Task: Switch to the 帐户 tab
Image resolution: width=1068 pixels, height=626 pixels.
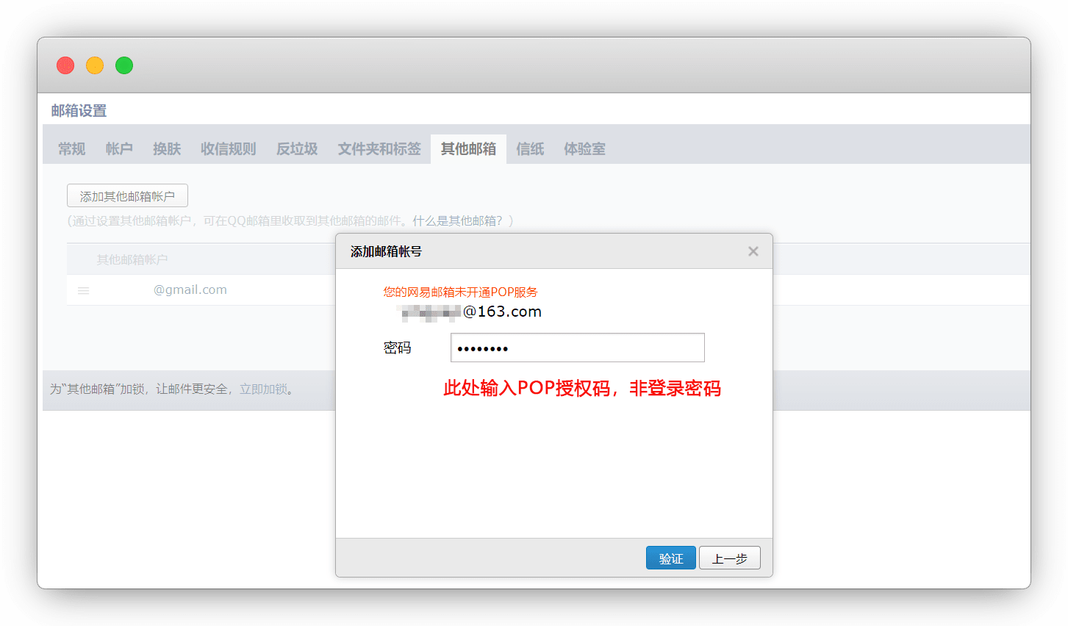Action: coord(119,149)
